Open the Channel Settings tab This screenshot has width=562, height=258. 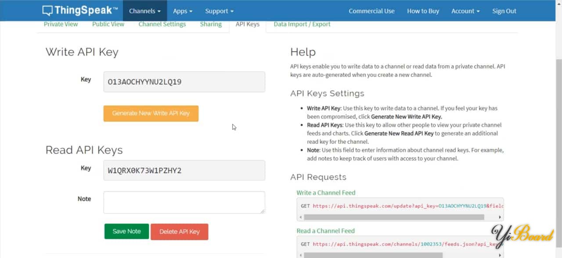click(162, 24)
